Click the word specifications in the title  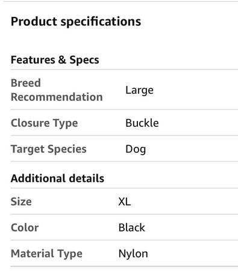pos(101,22)
